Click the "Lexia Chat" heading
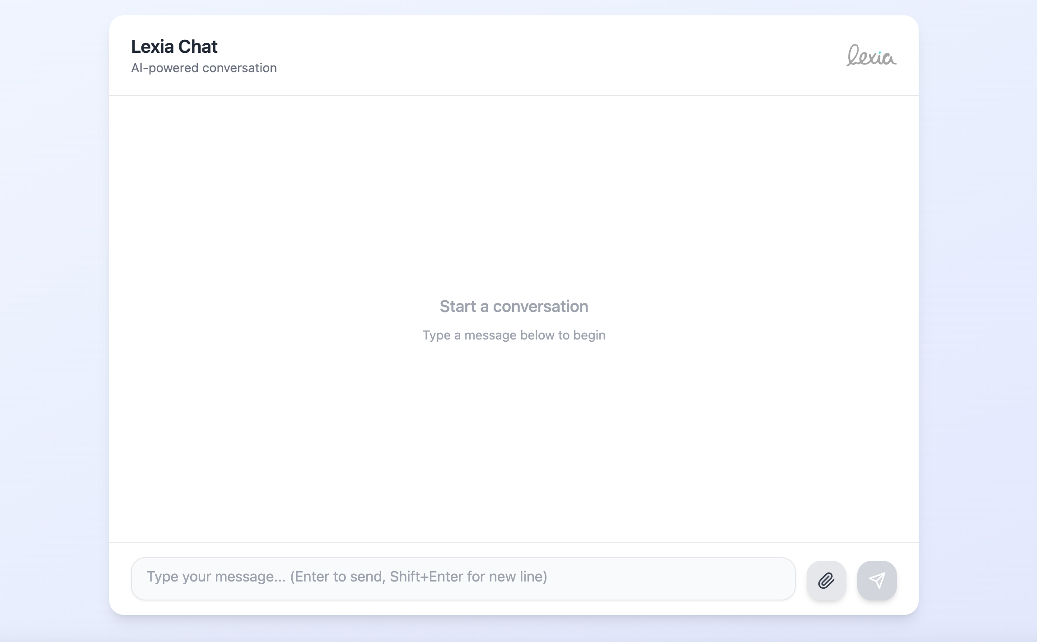 (x=174, y=47)
